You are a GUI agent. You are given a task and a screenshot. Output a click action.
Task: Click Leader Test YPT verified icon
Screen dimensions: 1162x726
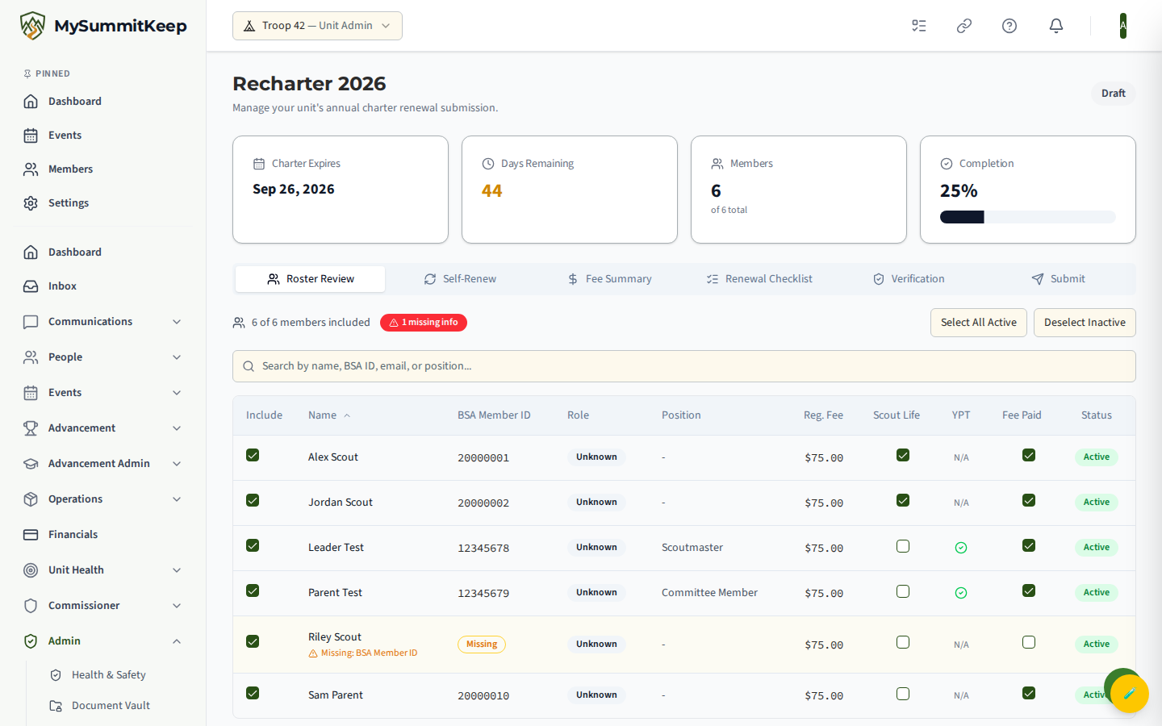(x=961, y=548)
